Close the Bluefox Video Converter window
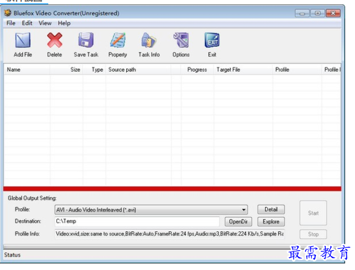Viewport: 355px width, 270px height. click(333, 13)
